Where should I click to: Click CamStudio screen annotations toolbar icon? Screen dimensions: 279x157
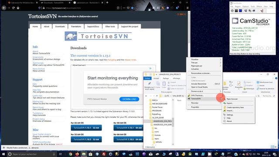[246, 11]
